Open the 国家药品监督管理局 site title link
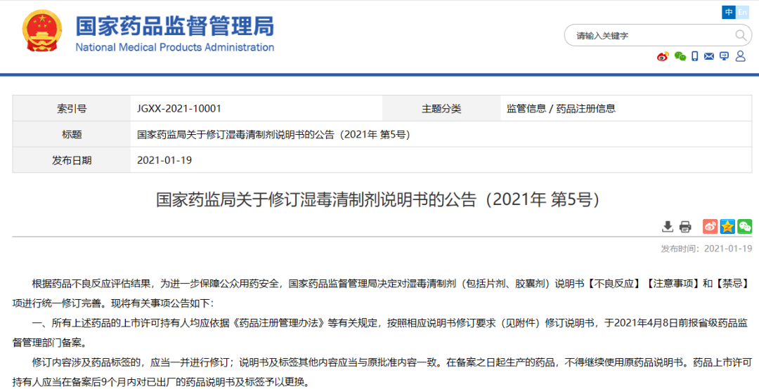The height and width of the screenshot is (389, 759). pos(175,26)
